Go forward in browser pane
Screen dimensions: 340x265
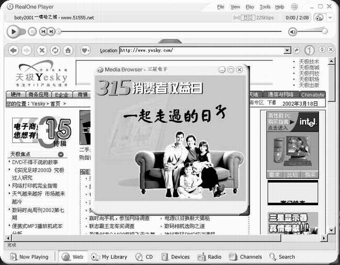click(x=27, y=50)
